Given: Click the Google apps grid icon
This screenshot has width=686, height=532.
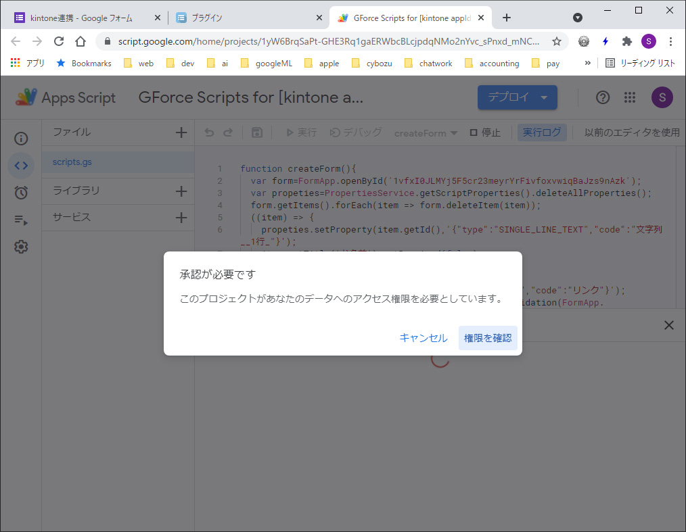Looking at the screenshot, I should (x=630, y=97).
